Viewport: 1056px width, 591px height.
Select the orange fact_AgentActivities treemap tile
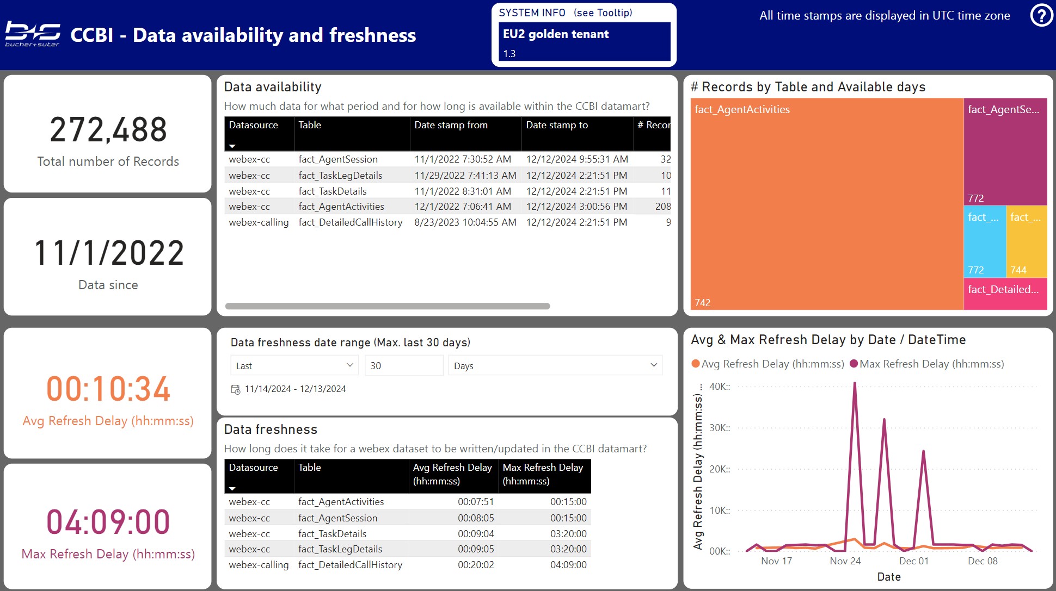pyautogui.click(x=827, y=204)
